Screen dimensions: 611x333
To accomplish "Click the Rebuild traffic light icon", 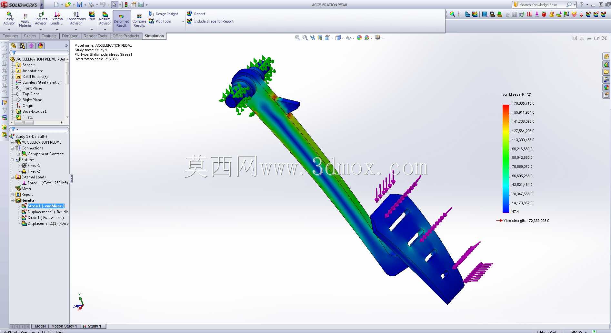I will 126,5.
